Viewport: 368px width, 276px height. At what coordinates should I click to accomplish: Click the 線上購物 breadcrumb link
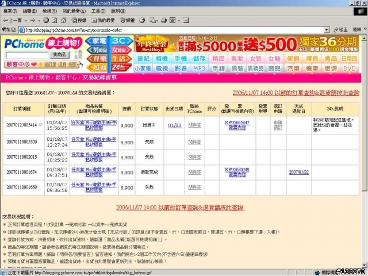click(39, 78)
